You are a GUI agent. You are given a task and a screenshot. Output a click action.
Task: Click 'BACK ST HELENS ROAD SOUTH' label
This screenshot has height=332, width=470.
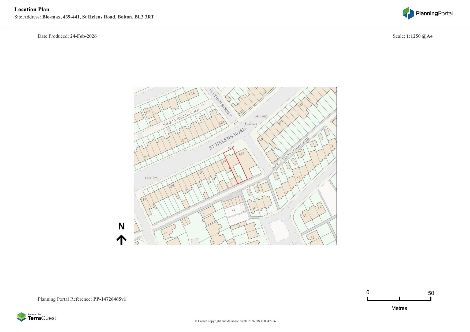click(x=290, y=153)
